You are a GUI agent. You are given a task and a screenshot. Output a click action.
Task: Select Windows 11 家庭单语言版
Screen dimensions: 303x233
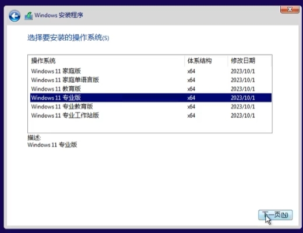coord(151,80)
